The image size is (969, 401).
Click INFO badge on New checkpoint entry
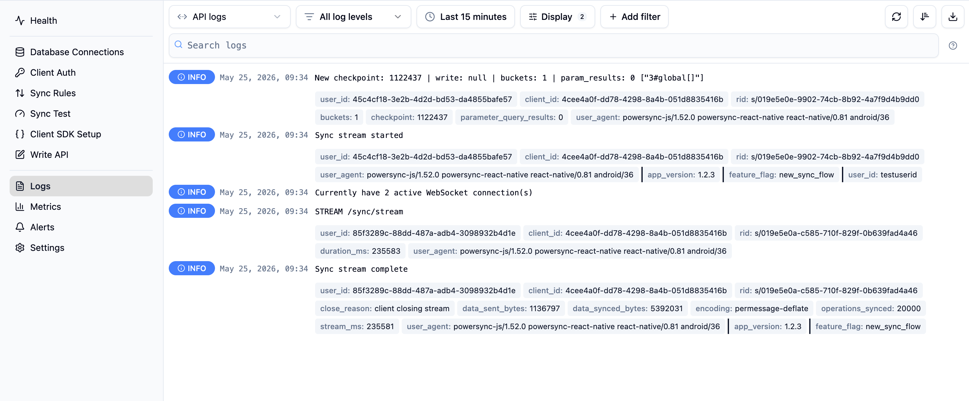coord(192,77)
